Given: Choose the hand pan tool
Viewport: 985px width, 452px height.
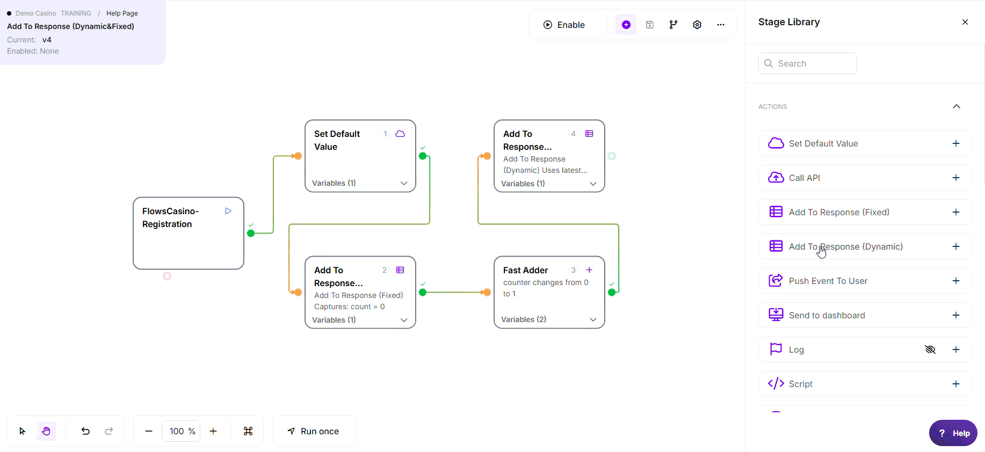Looking at the screenshot, I should pos(46,431).
